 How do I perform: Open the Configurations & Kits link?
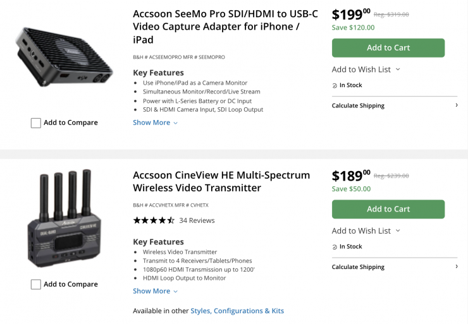pyautogui.click(x=249, y=311)
